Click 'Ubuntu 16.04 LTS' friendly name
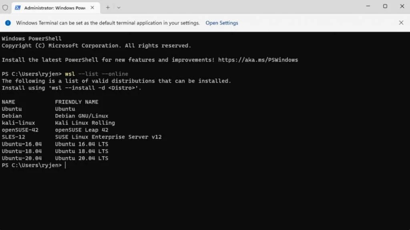The image size is (410, 230). [82, 144]
